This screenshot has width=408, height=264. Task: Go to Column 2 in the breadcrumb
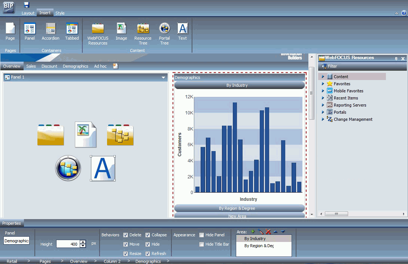(x=112, y=261)
